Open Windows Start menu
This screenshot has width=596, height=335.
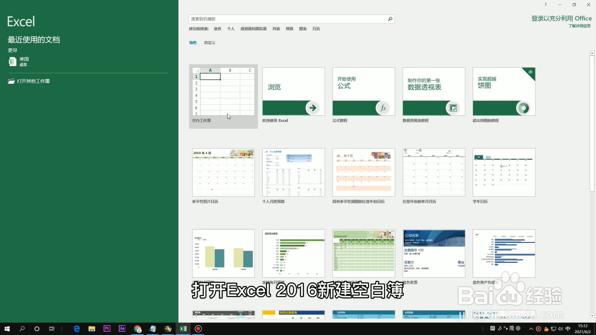click(7, 329)
